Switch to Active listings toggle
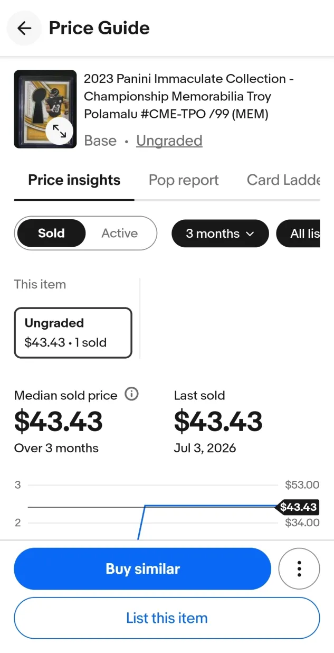The width and height of the screenshot is (334, 653). [x=120, y=233]
